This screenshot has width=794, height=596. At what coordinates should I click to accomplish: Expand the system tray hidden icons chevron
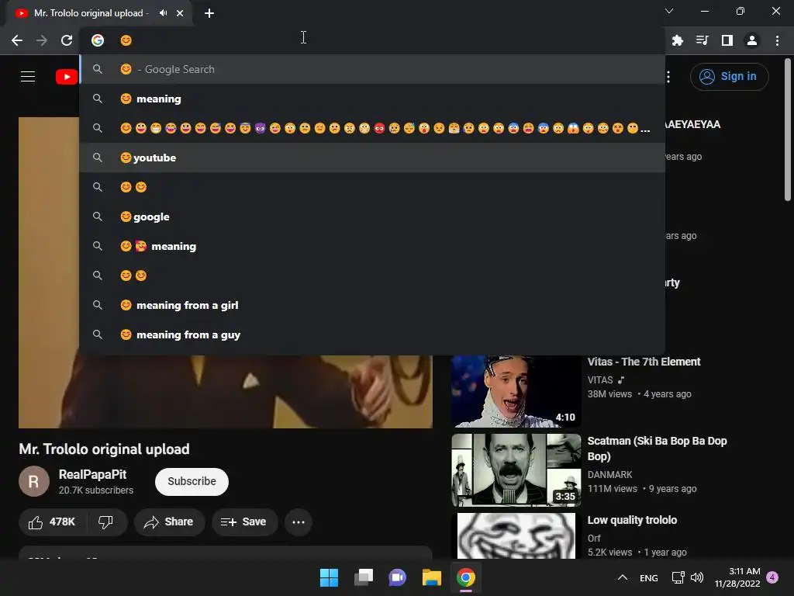[x=623, y=577]
